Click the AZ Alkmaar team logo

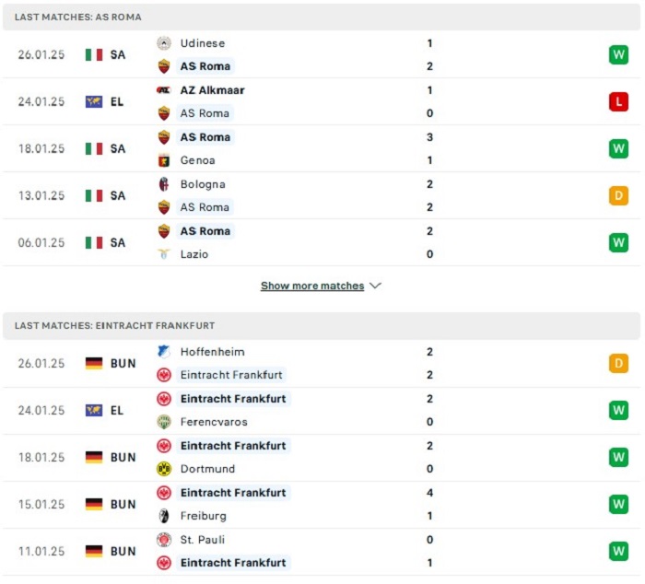(164, 90)
